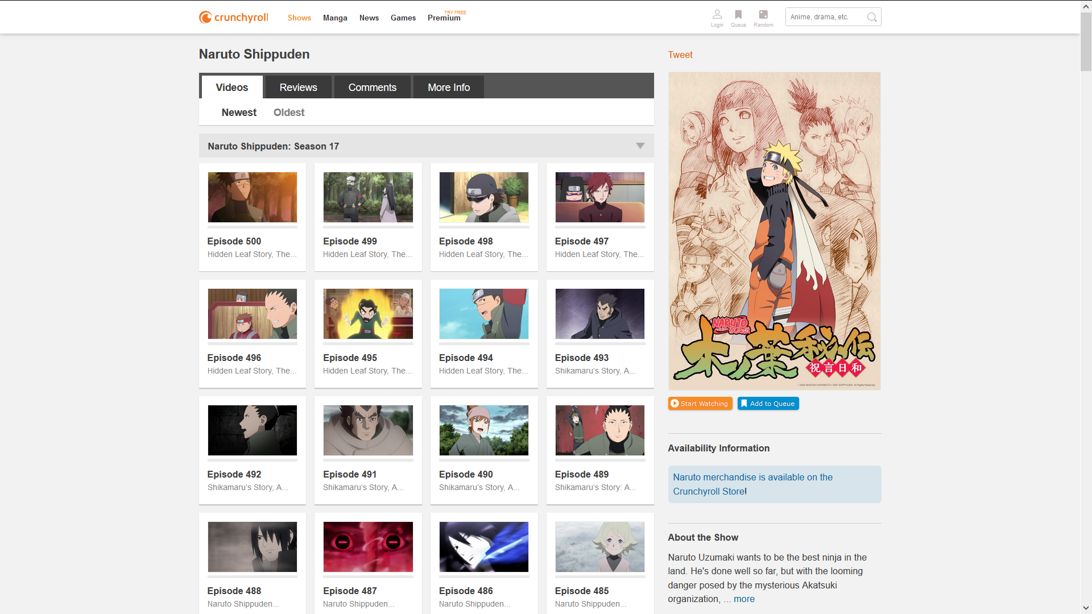
Task: Open Episode 497 thumbnail
Action: (600, 197)
